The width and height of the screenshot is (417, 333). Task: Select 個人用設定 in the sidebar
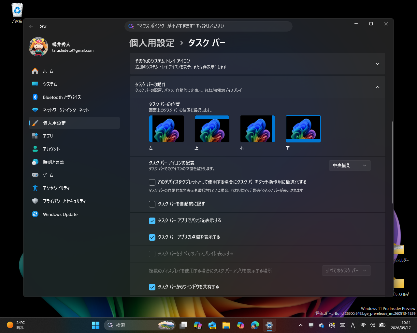click(74, 123)
